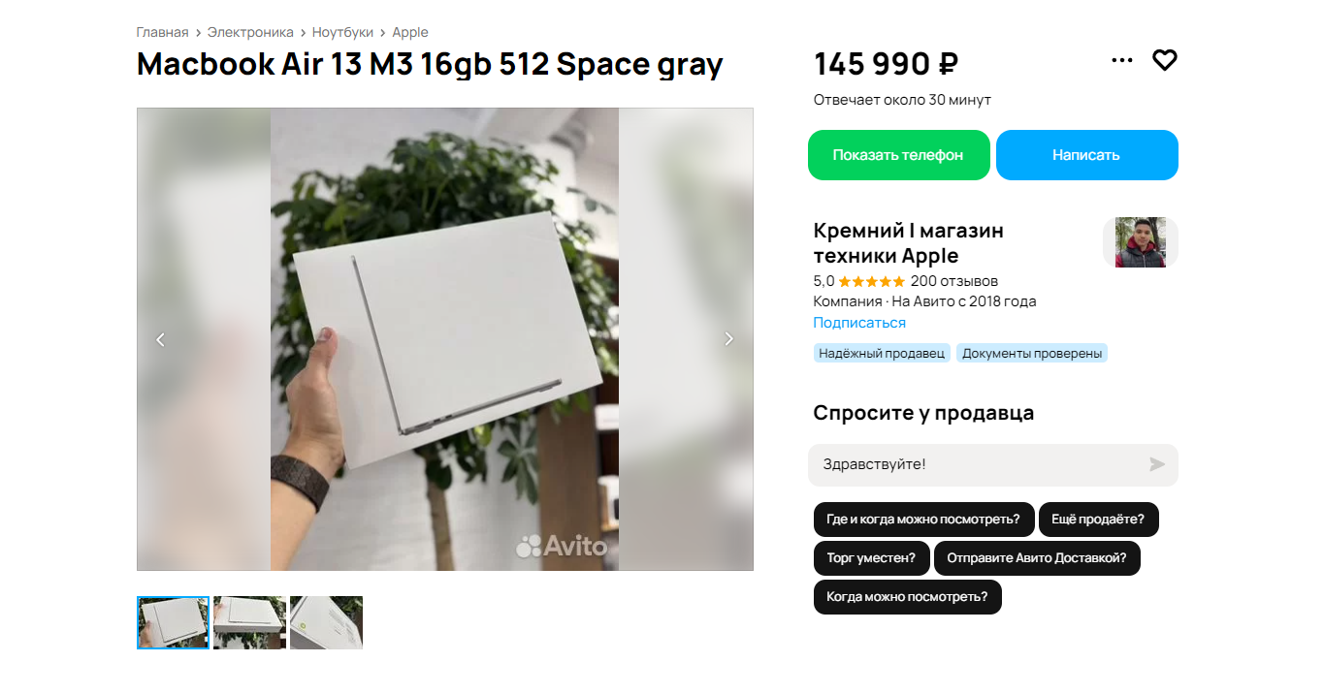
Task: Open the three-dots more options menu
Action: (x=1121, y=60)
